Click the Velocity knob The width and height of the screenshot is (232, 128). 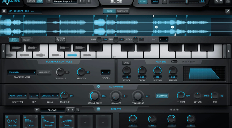pyautogui.click(x=81, y=72)
